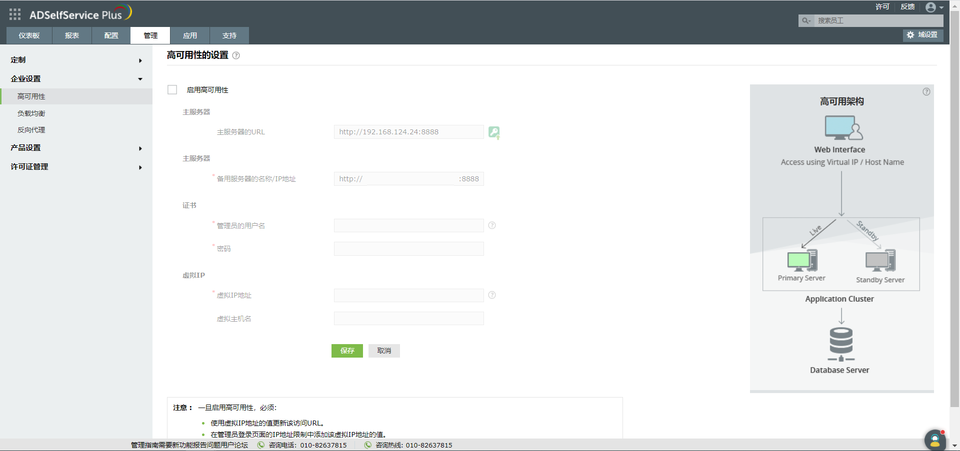Click the 保存 button
The width and height of the screenshot is (960, 451).
346,351
